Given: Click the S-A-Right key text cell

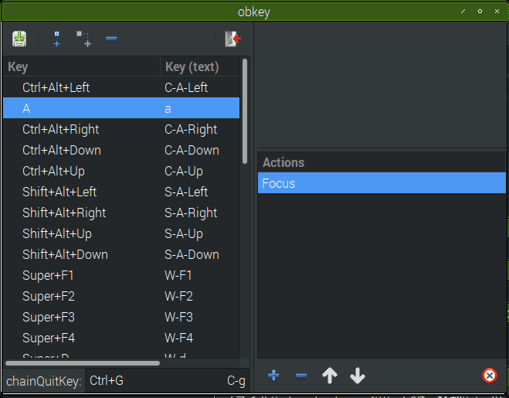Looking at the screenshot, I should [x=191, y=213].
